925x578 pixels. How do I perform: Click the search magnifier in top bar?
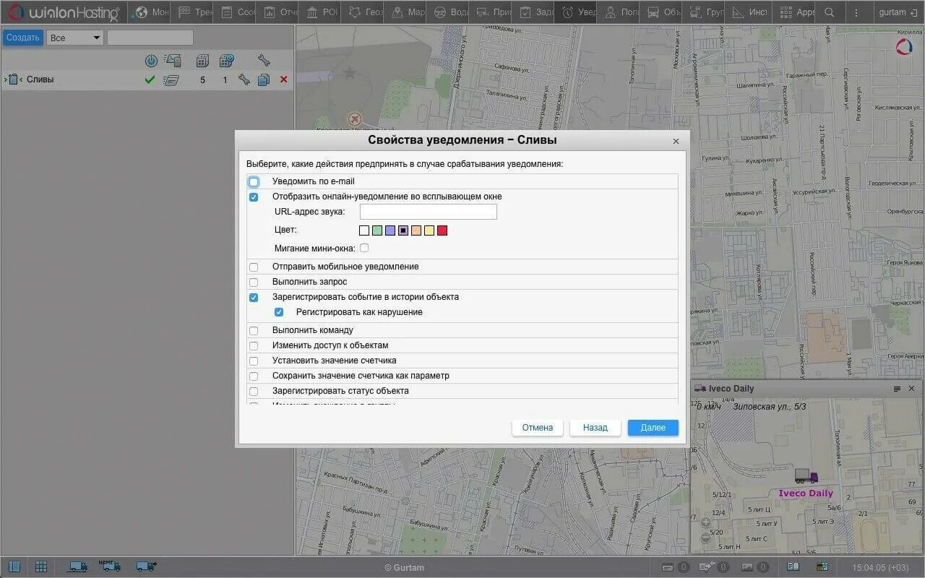point(829,12)
